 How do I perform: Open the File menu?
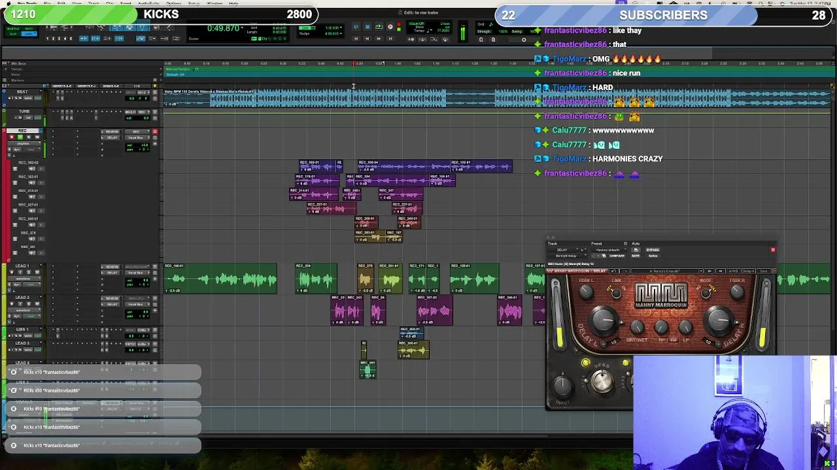pos(47,3)
